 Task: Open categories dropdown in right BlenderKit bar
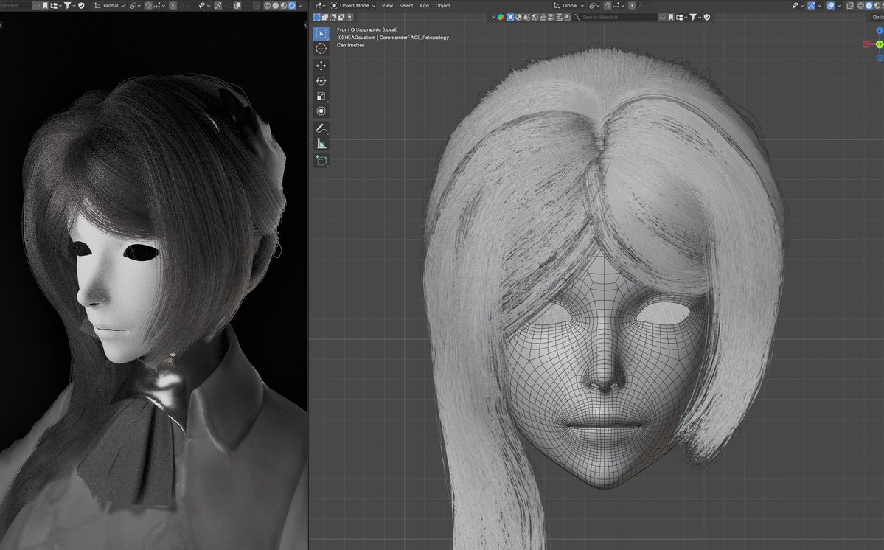point(682,17)
